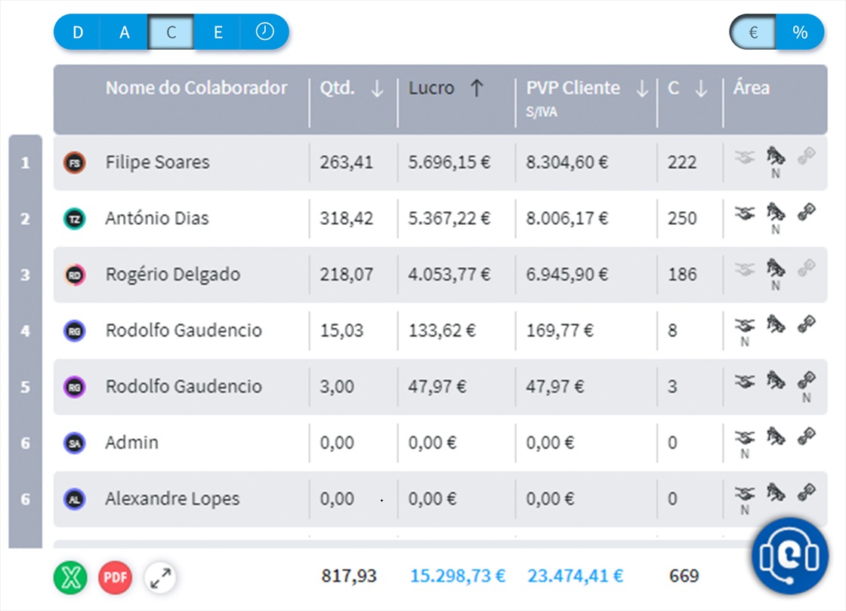Open Rogério Delgado name

(173, 275)
